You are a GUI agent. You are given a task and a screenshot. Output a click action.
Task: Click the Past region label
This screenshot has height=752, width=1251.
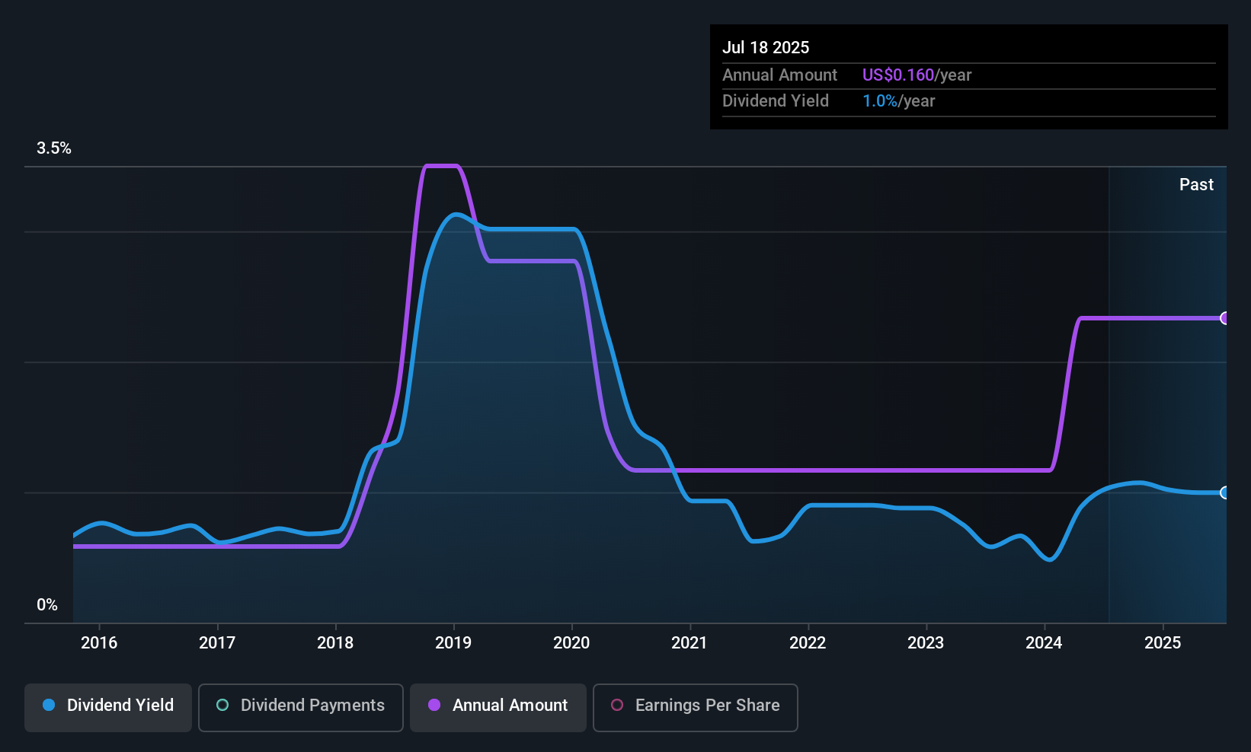tap(1196, 184)
